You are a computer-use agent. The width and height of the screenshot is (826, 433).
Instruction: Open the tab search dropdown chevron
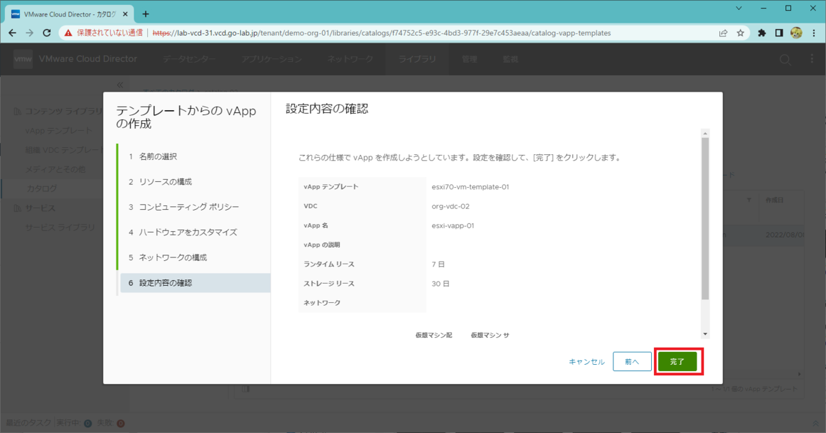(739, 8)
